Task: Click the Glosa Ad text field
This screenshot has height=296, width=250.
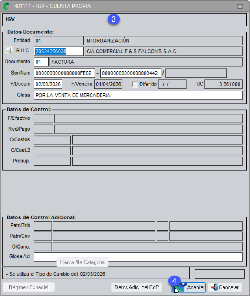Action: pos(138,257)
